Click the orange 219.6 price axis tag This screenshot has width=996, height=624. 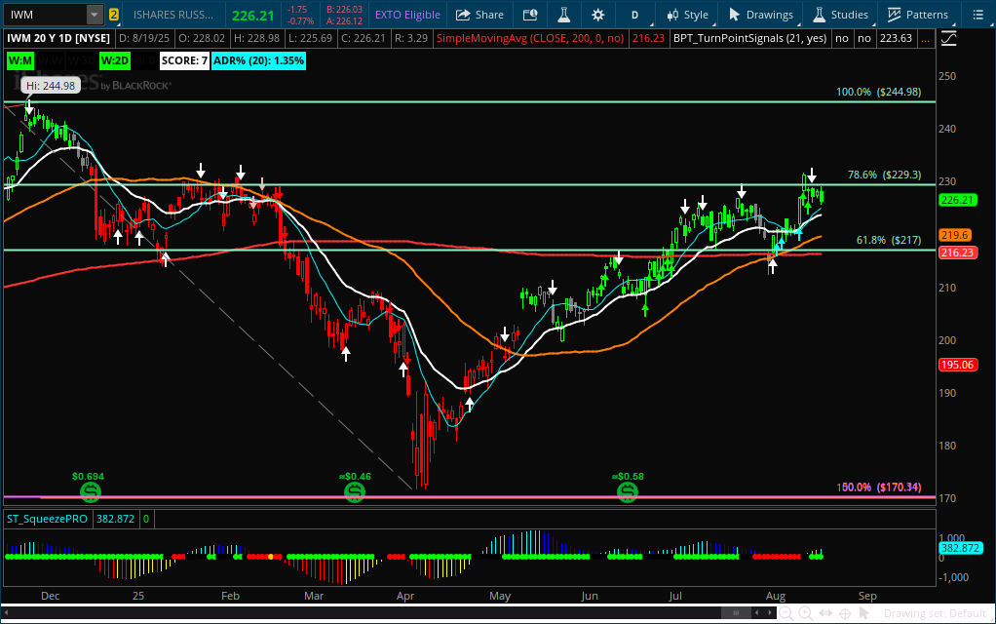pos(954,235)
